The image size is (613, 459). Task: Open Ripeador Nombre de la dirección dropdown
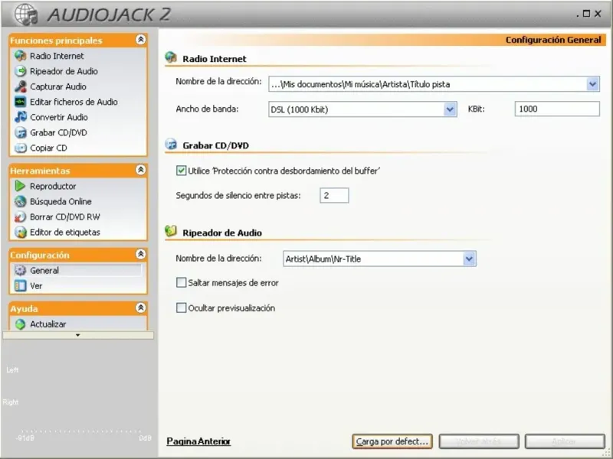(469, 259)
